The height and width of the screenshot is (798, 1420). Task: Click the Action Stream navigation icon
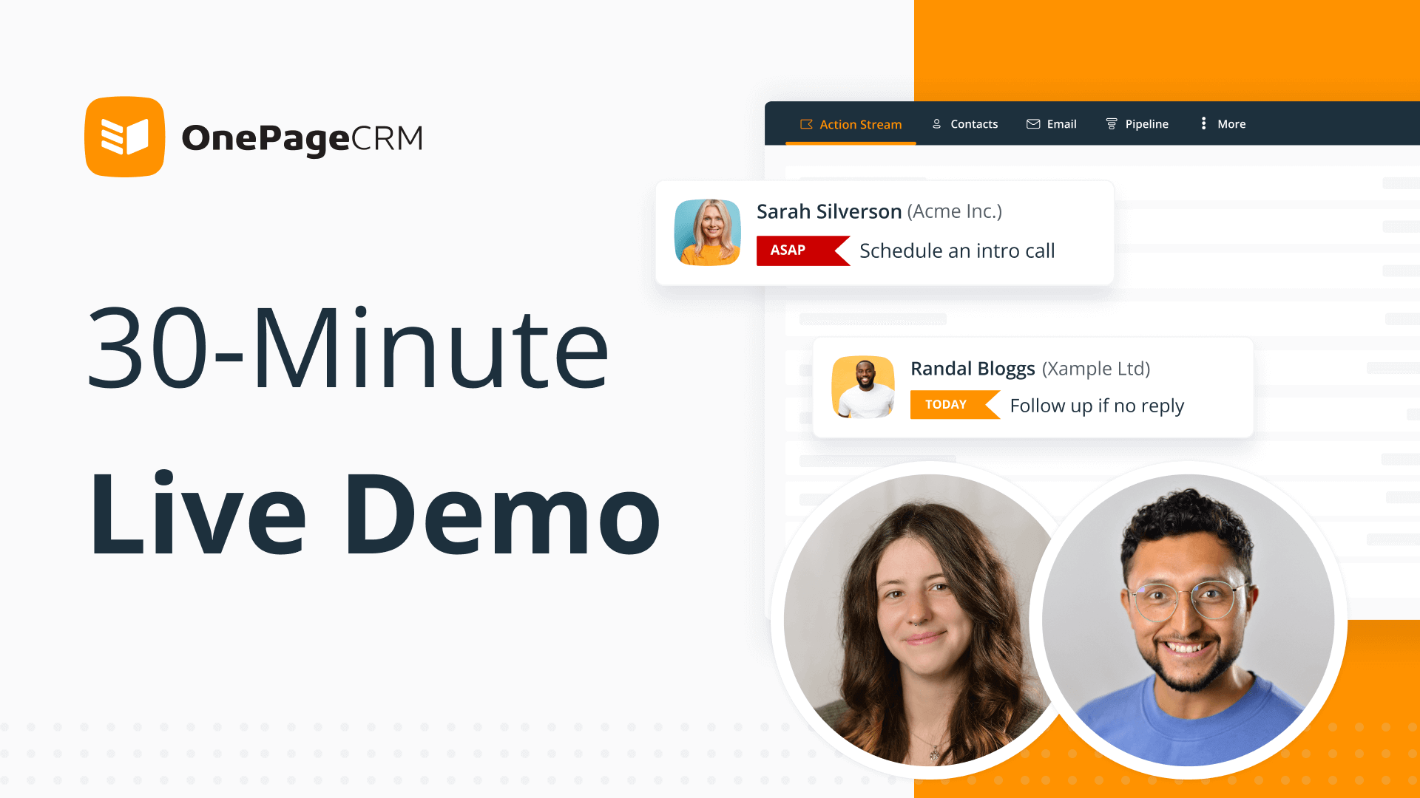coord(805,123)
